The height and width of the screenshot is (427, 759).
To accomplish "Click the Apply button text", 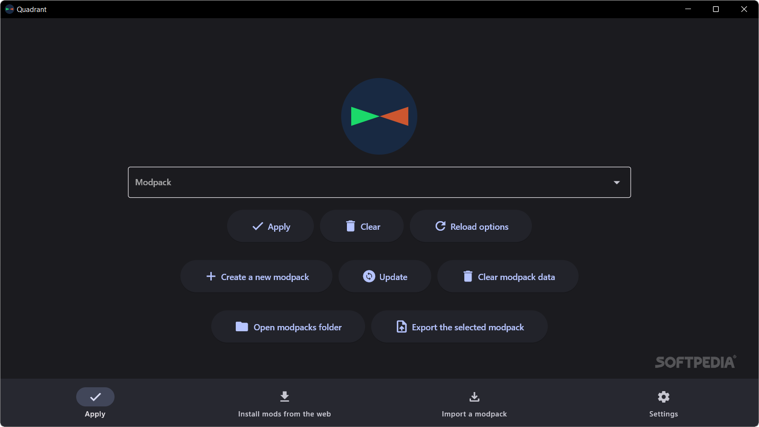I will click(279, 227).
